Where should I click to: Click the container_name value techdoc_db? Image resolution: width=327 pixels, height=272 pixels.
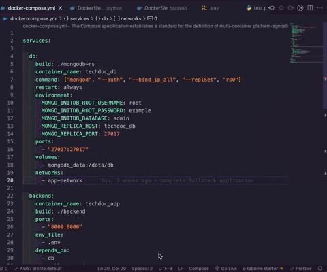101,72
